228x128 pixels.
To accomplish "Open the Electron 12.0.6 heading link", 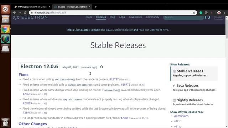I will [x=39, y=66].
